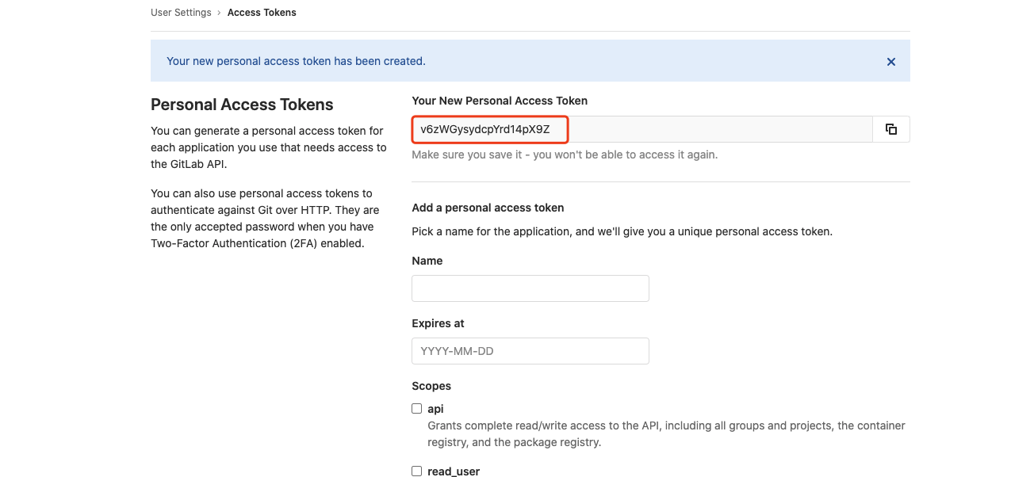
Task: Select the Access Tokens breadcrumb item
Action: coord(262,13)
